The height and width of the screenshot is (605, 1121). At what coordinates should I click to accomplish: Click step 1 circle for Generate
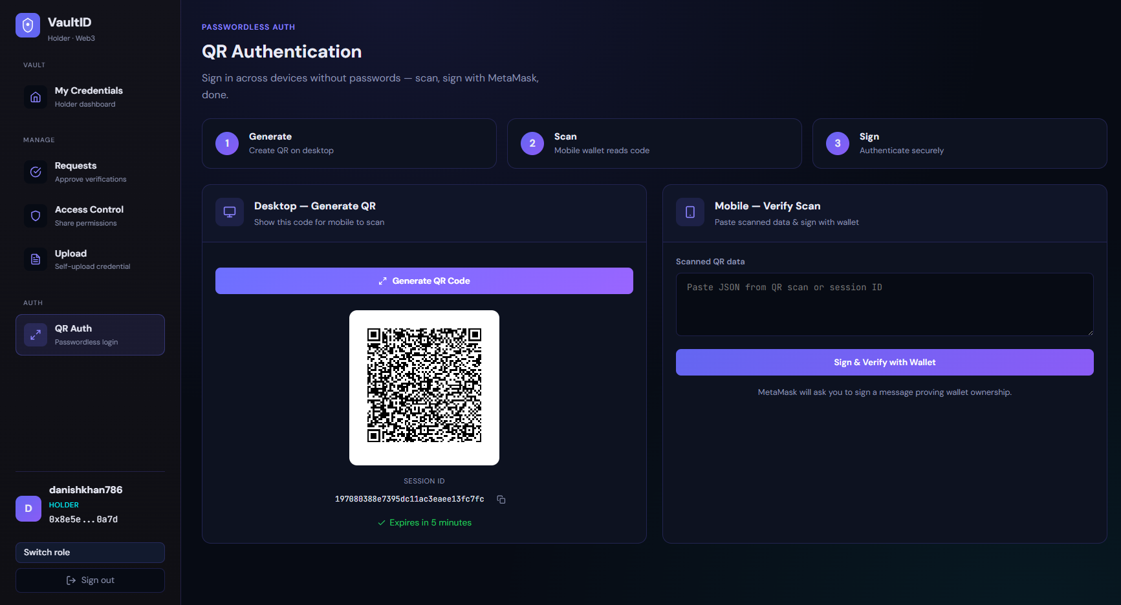[x=227, y=143]
